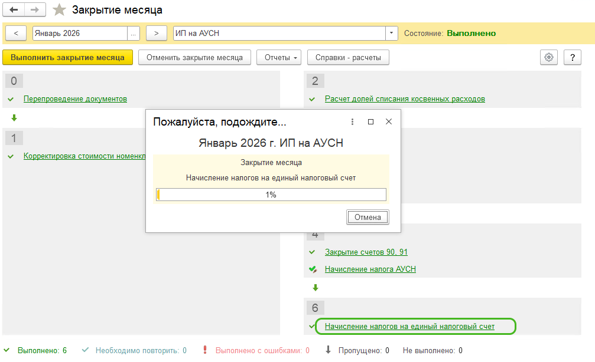Close the 'Пожалуйста, подождите' dialog
Viewport: 595px width, 362px height.
tap(389, 121)
